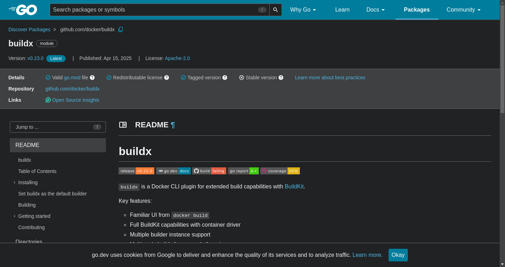Open the release v0.23.0 badge
Image resolution: width=505 pixels, height=267 pixels.
tap(136, 171)
